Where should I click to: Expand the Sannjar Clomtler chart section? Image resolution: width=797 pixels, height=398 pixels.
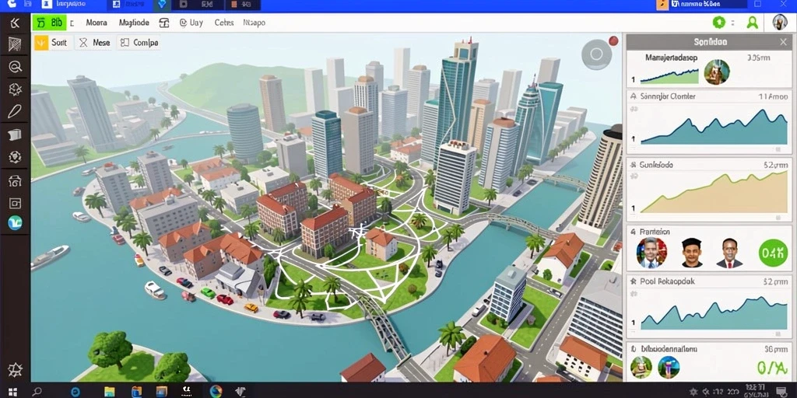[x=634, y=96]
